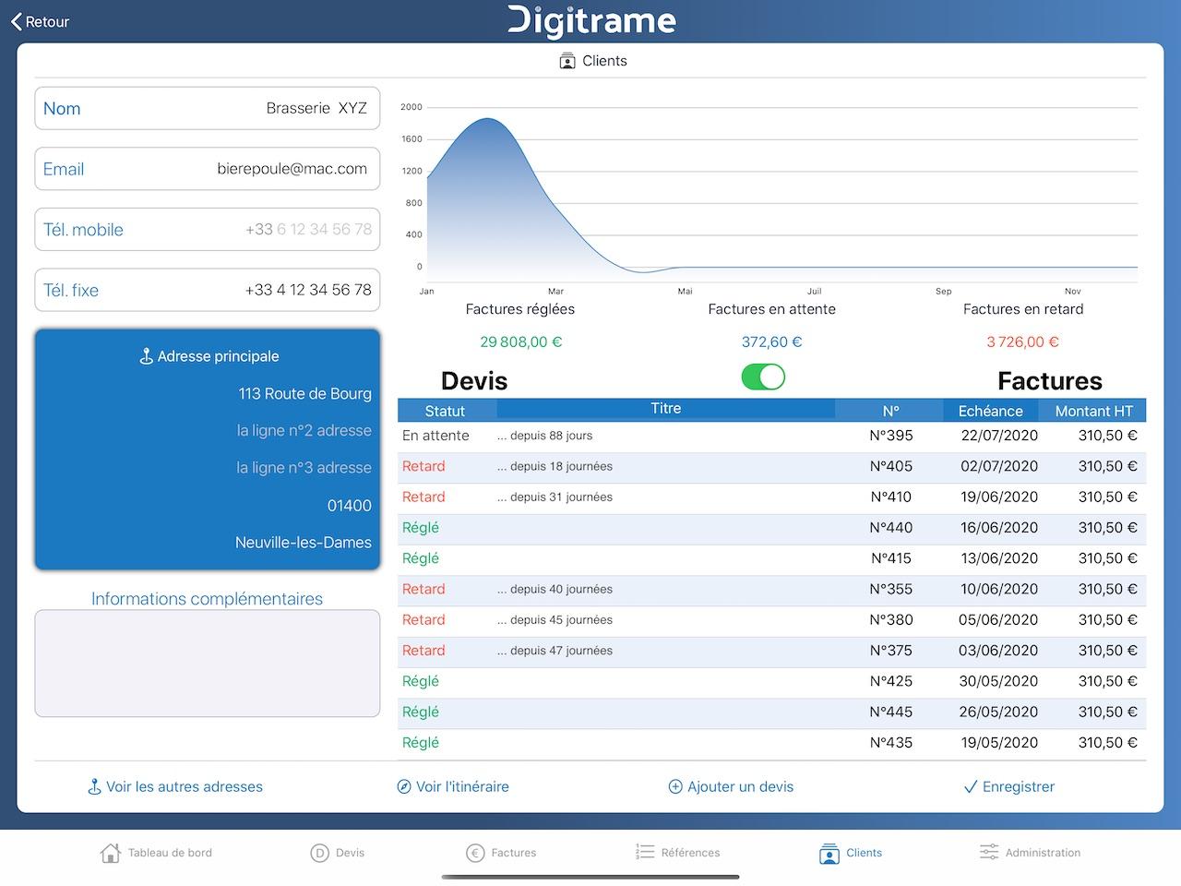Open invoice N°375

pos(772,651)
